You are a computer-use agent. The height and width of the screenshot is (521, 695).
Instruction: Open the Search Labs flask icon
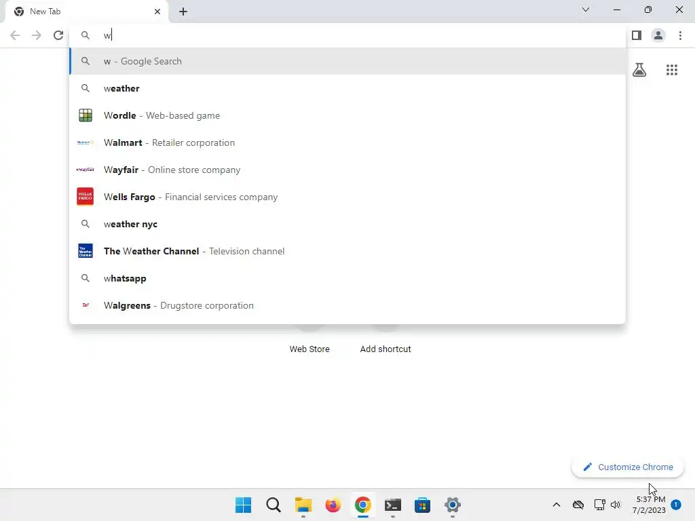[x=639, y=70]
